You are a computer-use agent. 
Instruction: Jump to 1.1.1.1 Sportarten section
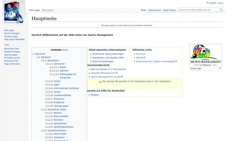(55, 64)
